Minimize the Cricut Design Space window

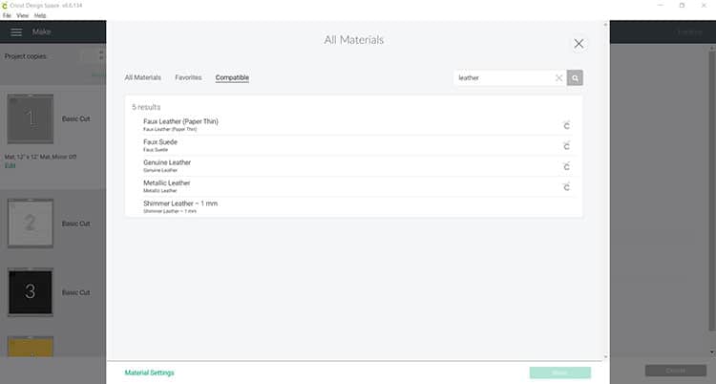tap(661, 6)
